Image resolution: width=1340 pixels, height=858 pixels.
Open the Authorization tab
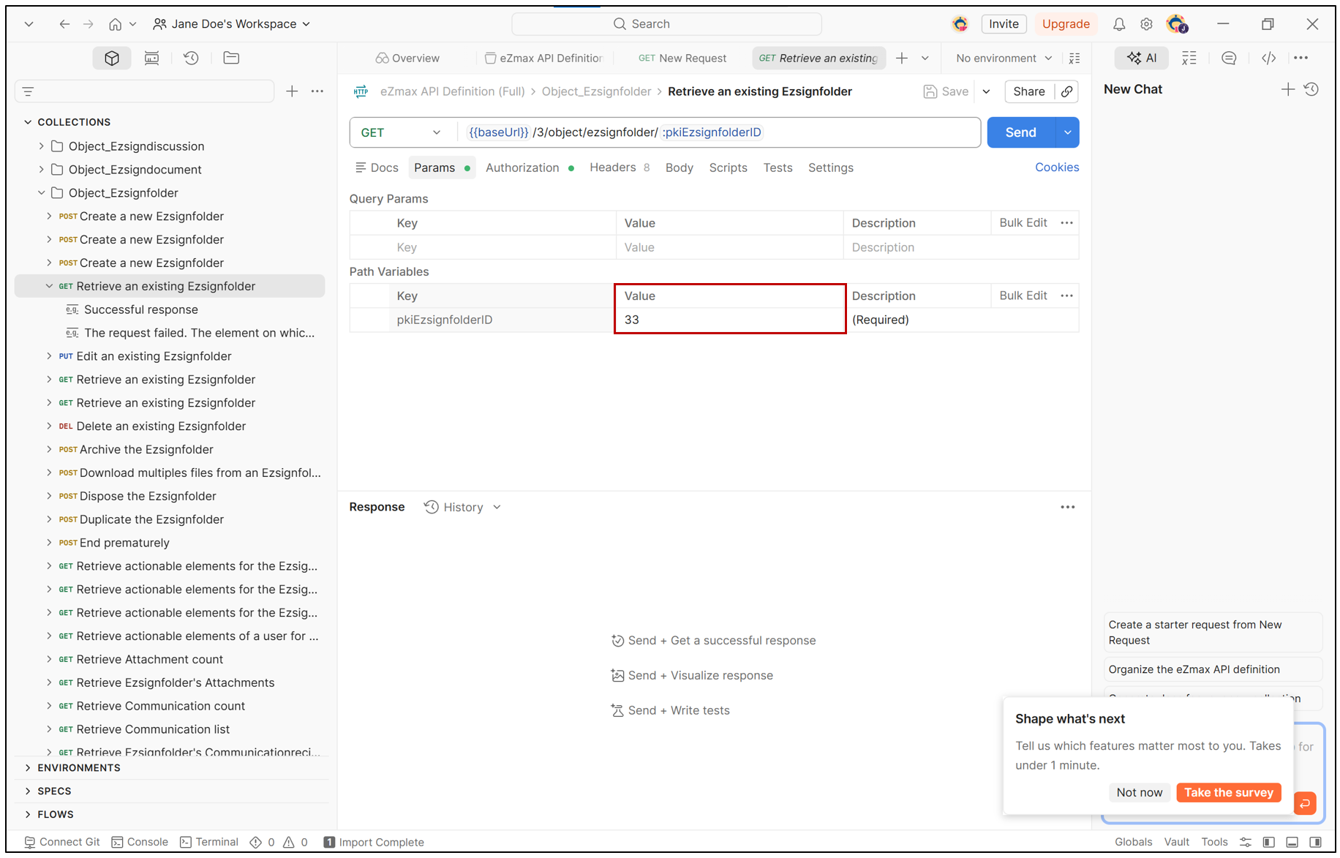[x=530, y=168]
